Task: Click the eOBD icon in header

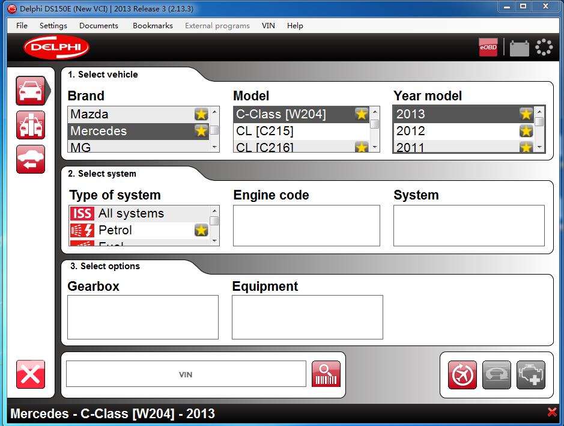Action: (488, 47)
